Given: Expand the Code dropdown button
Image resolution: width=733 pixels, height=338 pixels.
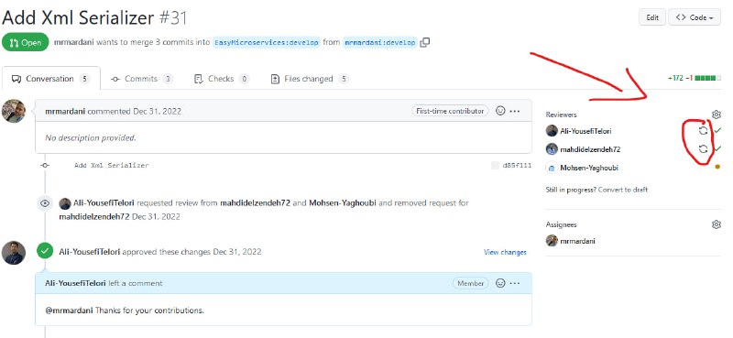Looking at the screenshot, I should (695, 17).
